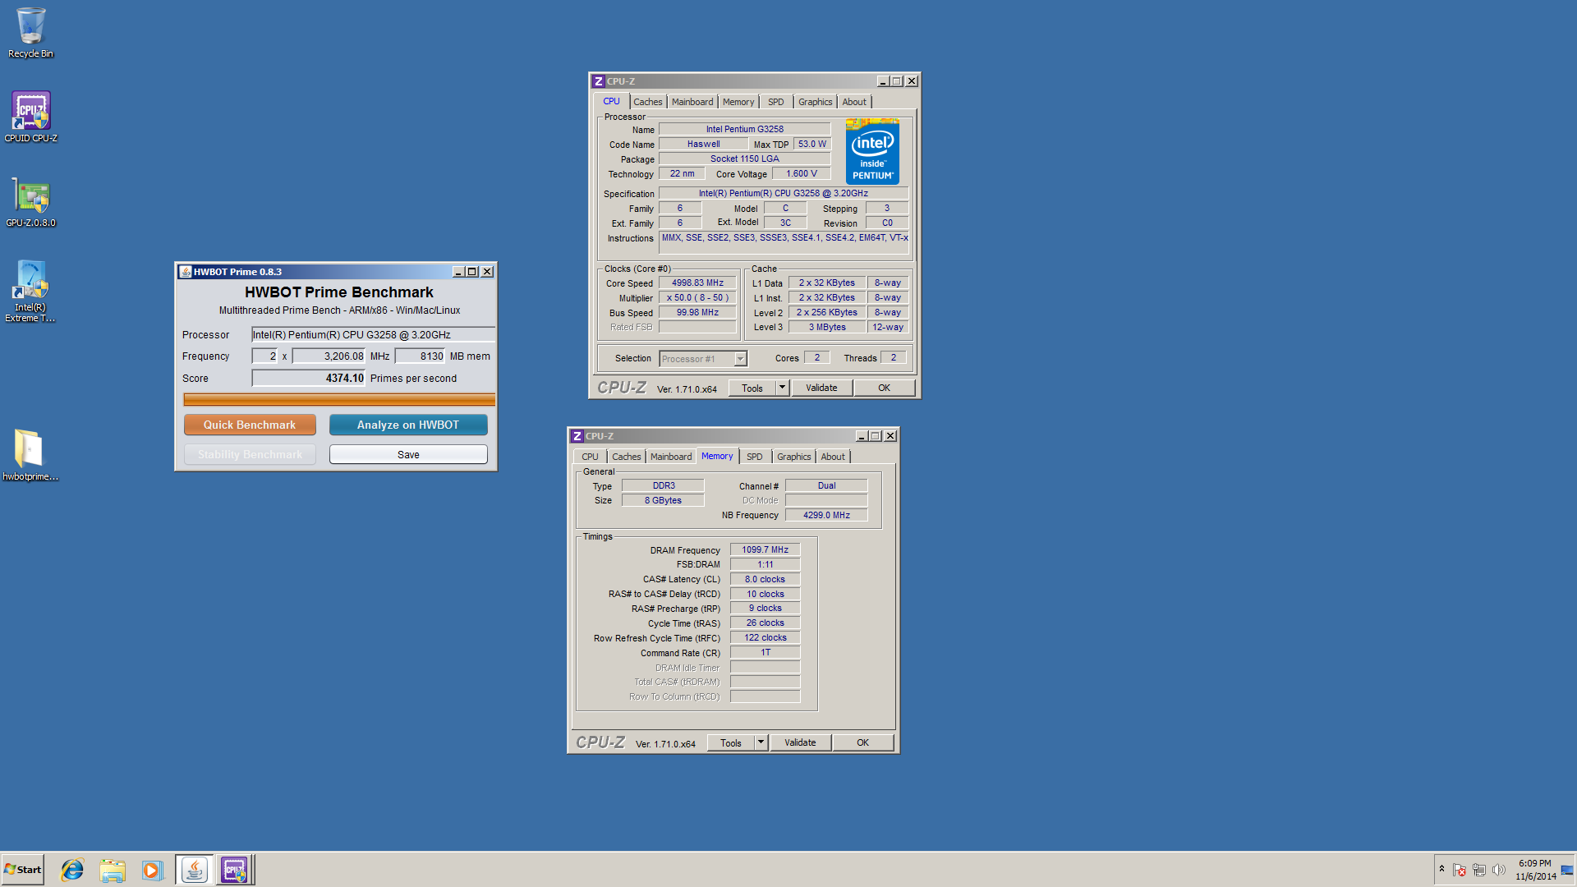This screenshot has height=887, width=1577.
Task: Switch to Graphics tab in the lower CPU-Z window
Action: point(794,457)
